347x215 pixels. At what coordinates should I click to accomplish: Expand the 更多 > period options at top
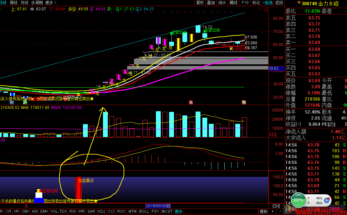[x=51, y=3]
